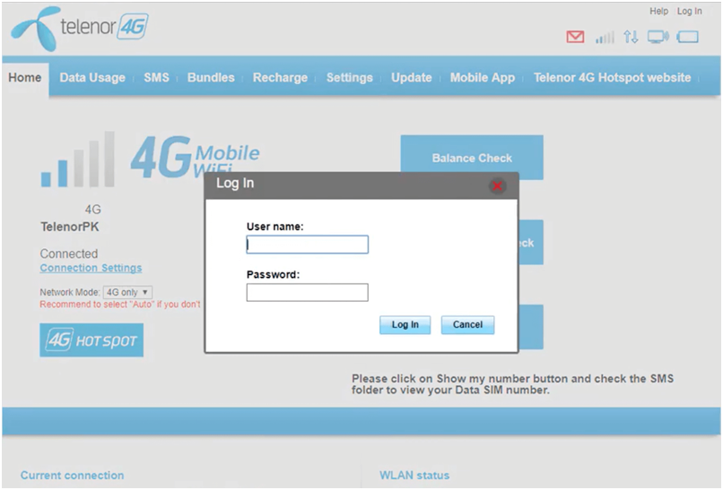The image size is (723, 490).
Task: Open the SMS tab
Action: tap(156, 77)
